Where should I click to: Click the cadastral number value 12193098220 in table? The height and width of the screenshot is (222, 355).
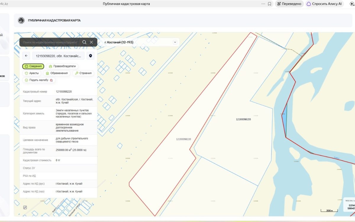pyautogui.click(x=64, y=91)
